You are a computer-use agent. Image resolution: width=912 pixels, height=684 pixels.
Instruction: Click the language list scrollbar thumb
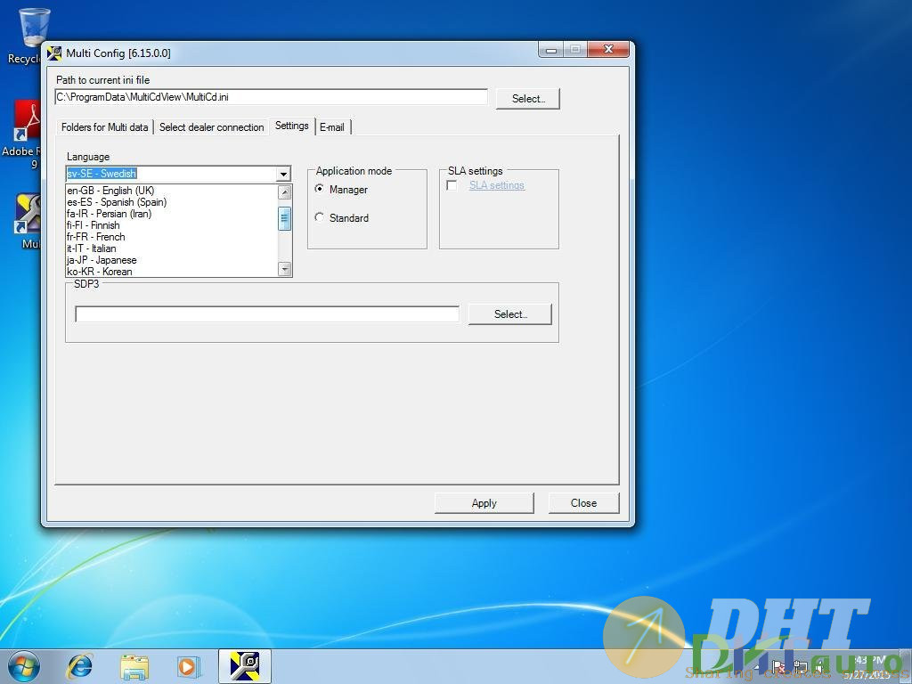(x=284, y=219)
